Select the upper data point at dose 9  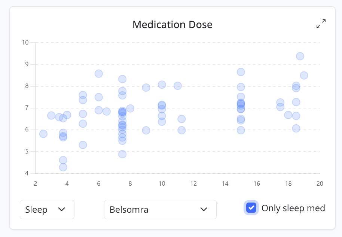click(x=146, y=88)
